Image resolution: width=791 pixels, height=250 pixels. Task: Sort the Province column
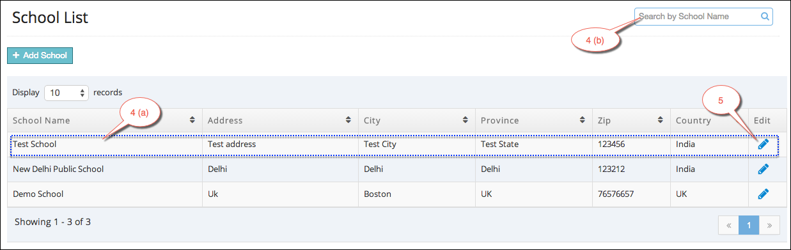click(x=583, y=120)
